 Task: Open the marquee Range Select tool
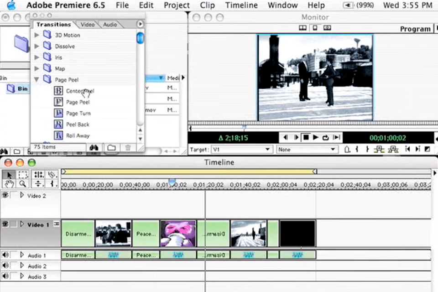23,175
